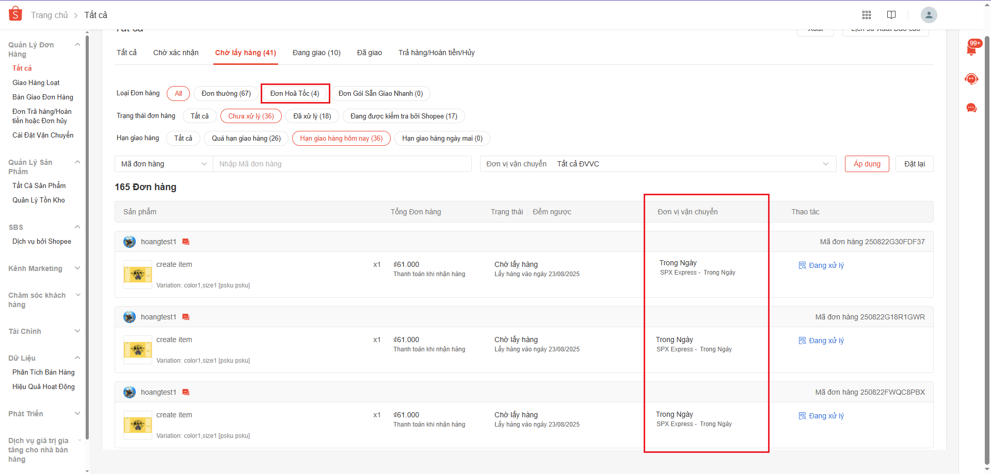Click product thumbnail of order 250822G30FDF37

(137, 275)
